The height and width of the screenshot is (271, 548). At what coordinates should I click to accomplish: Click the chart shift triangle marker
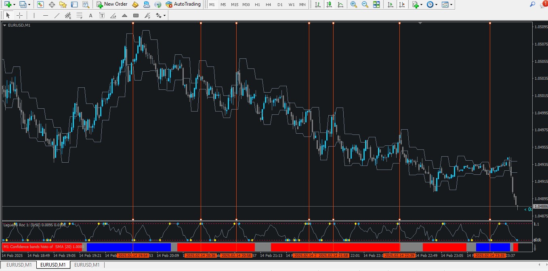click(x=420, y=23)
